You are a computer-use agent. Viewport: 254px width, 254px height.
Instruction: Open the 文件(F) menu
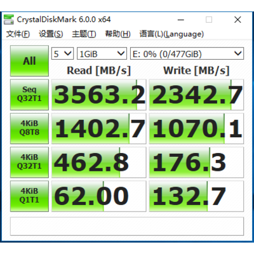click(x=18, y=34)
